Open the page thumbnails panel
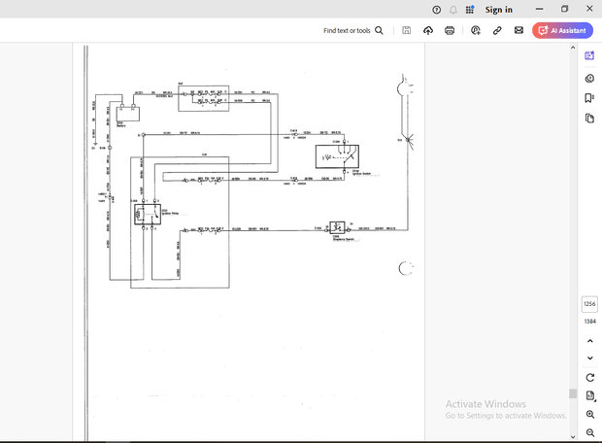The height and width of the screenshot is (443, 602). pos(589,119)
